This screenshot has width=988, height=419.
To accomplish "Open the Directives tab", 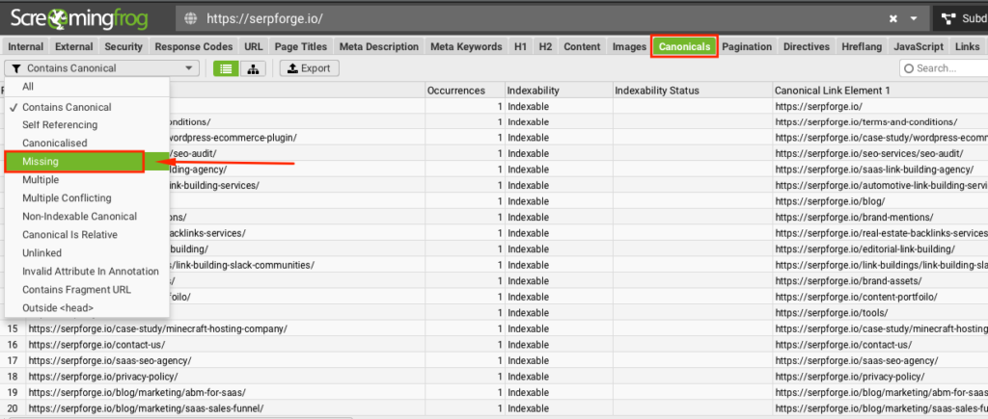I will coord(806,46).
